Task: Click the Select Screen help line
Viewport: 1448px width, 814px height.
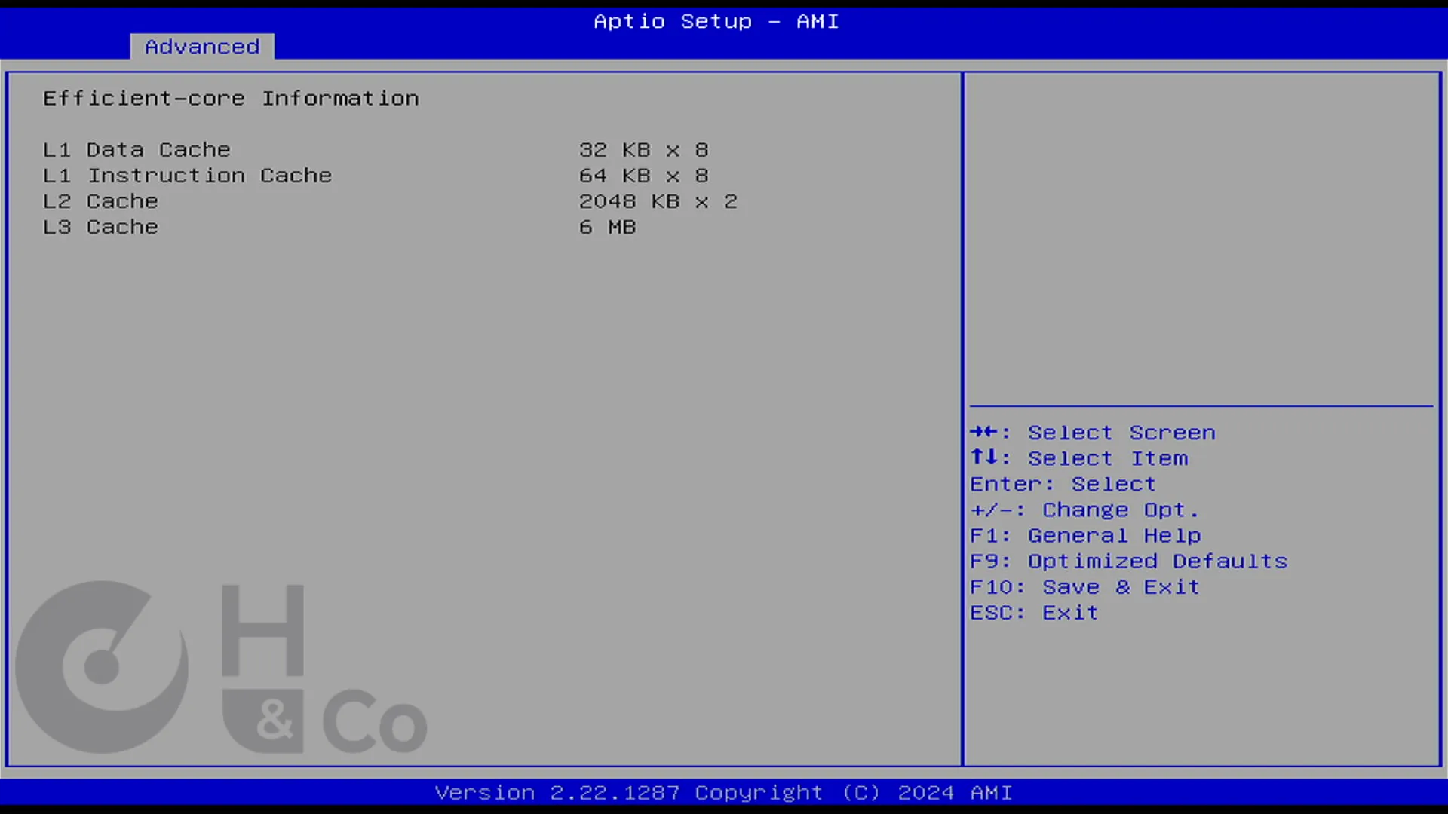Action: pyautogui.click(x=1093, y=433)
